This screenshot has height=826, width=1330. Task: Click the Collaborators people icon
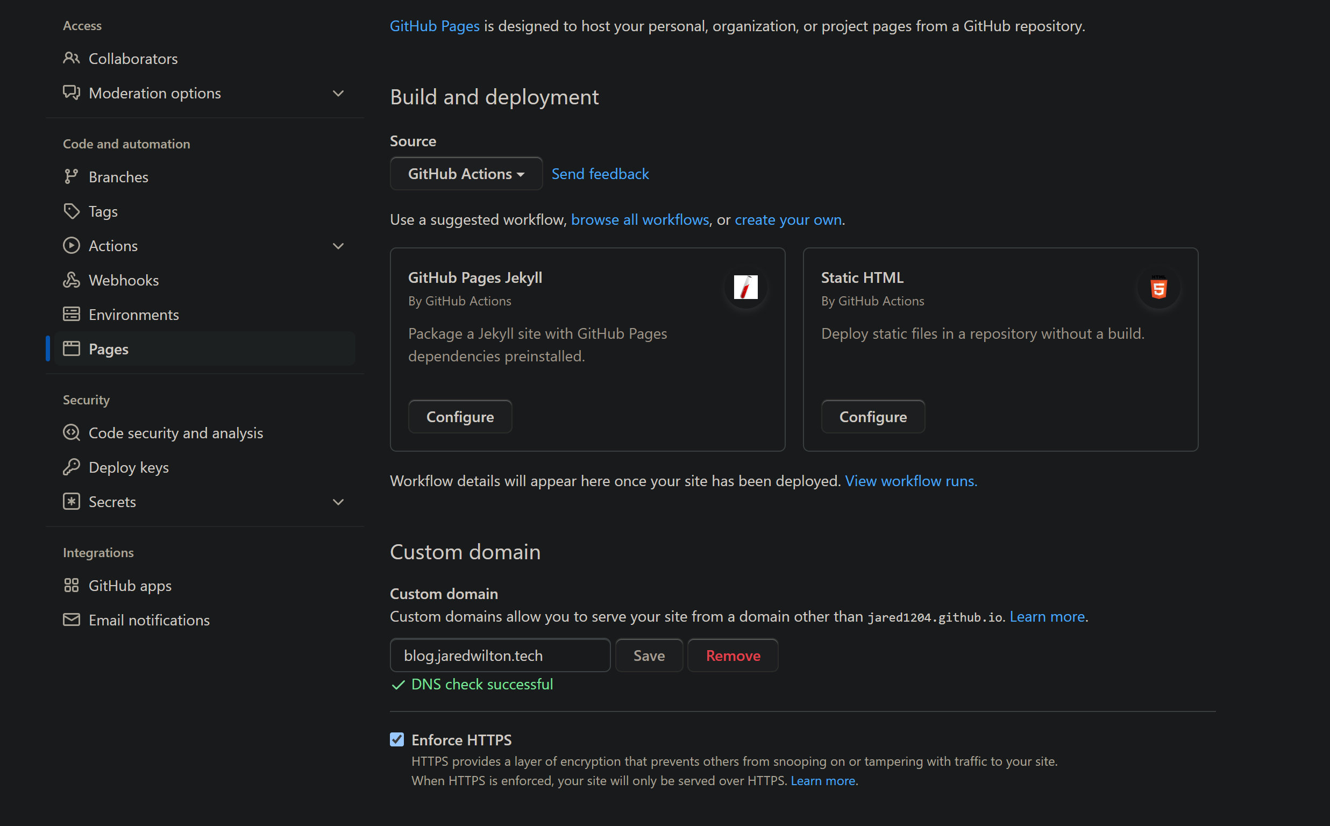point(71,58)
